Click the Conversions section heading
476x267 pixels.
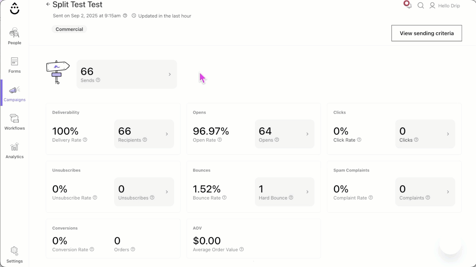[65, 228]
